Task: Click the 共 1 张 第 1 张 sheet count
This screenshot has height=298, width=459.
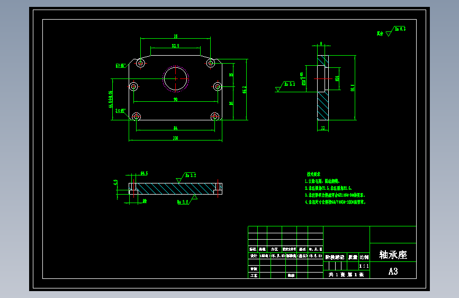Action: [346, 275]
